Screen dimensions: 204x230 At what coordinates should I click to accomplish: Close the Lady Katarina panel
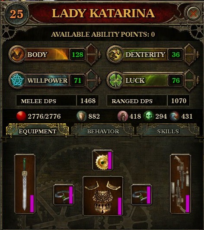pos(193,14)
